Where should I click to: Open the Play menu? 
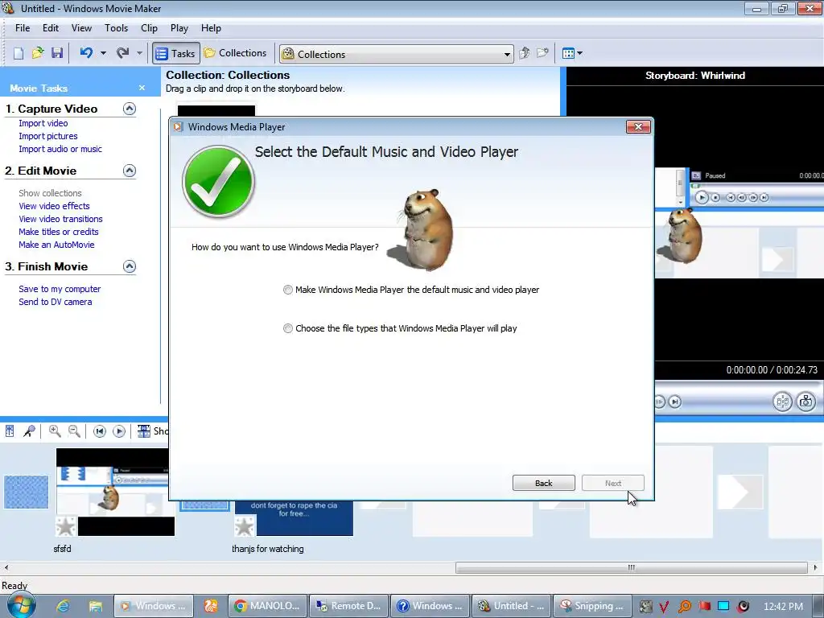pyautogui.click(x=179, y=28)
